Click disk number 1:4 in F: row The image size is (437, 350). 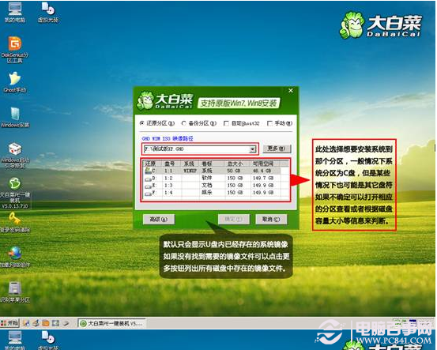tap(168, 193)
